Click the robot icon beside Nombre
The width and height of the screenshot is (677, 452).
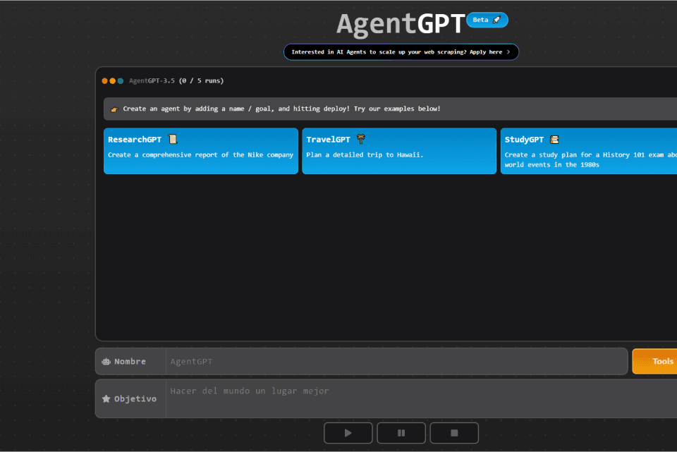(106, 361)
